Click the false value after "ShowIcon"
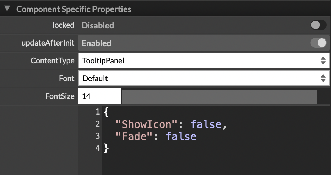 coord(206,124)
